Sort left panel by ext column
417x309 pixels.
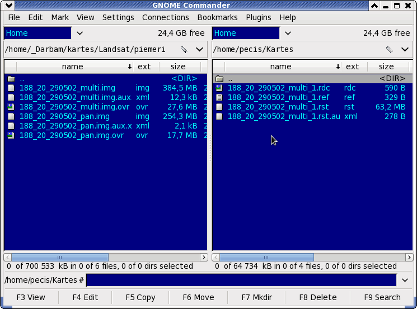point(146,66)
